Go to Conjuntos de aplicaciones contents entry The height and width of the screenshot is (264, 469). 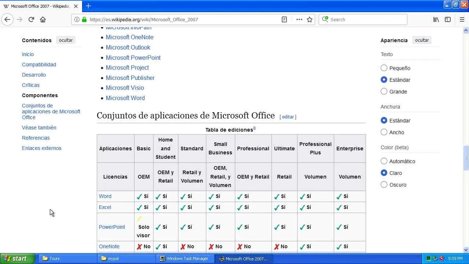[x=51, y=111]
